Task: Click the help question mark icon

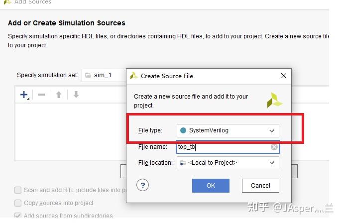Action: pyautogui.click(x=143, y=185)
